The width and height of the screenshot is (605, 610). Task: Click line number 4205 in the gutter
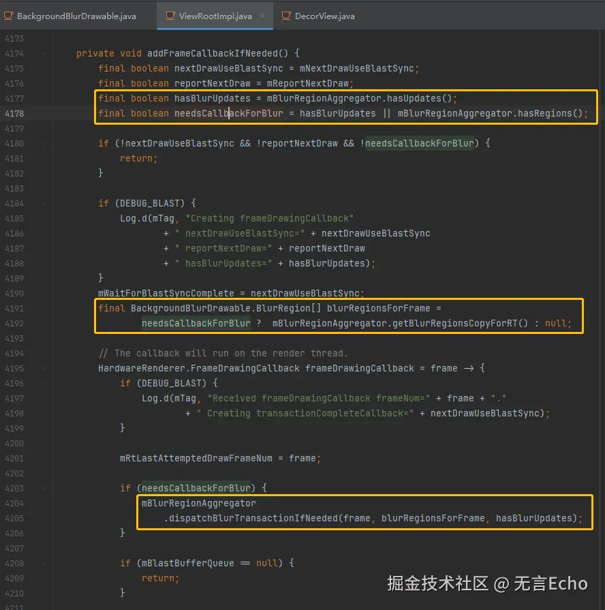click(x=14, y=519)
